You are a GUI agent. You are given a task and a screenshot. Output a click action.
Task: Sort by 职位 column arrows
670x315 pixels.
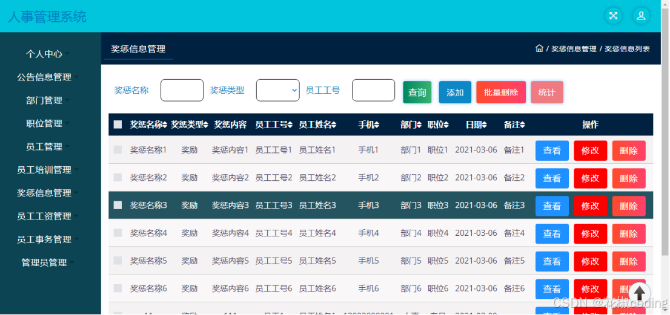point(446,125)
